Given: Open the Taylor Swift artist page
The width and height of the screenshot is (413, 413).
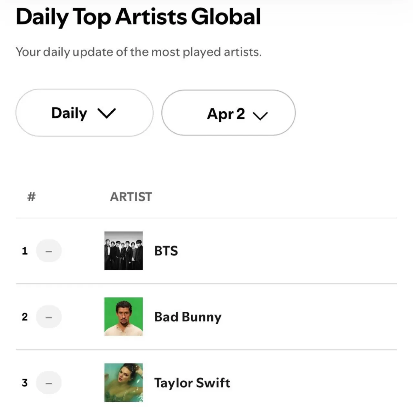Looking at the screenshot, I should click(192, 383).
